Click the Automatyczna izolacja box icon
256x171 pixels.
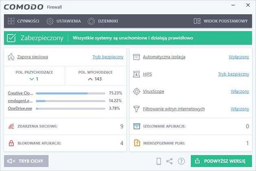[x=136, y=57]
